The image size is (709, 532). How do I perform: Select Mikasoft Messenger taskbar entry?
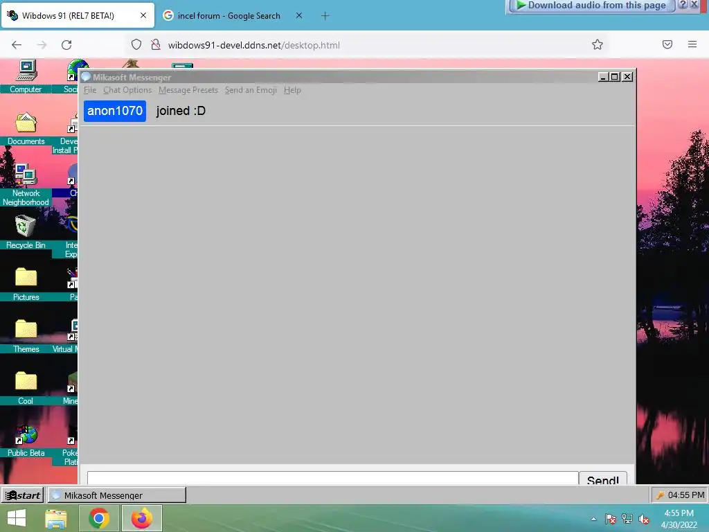coord(116,495)
